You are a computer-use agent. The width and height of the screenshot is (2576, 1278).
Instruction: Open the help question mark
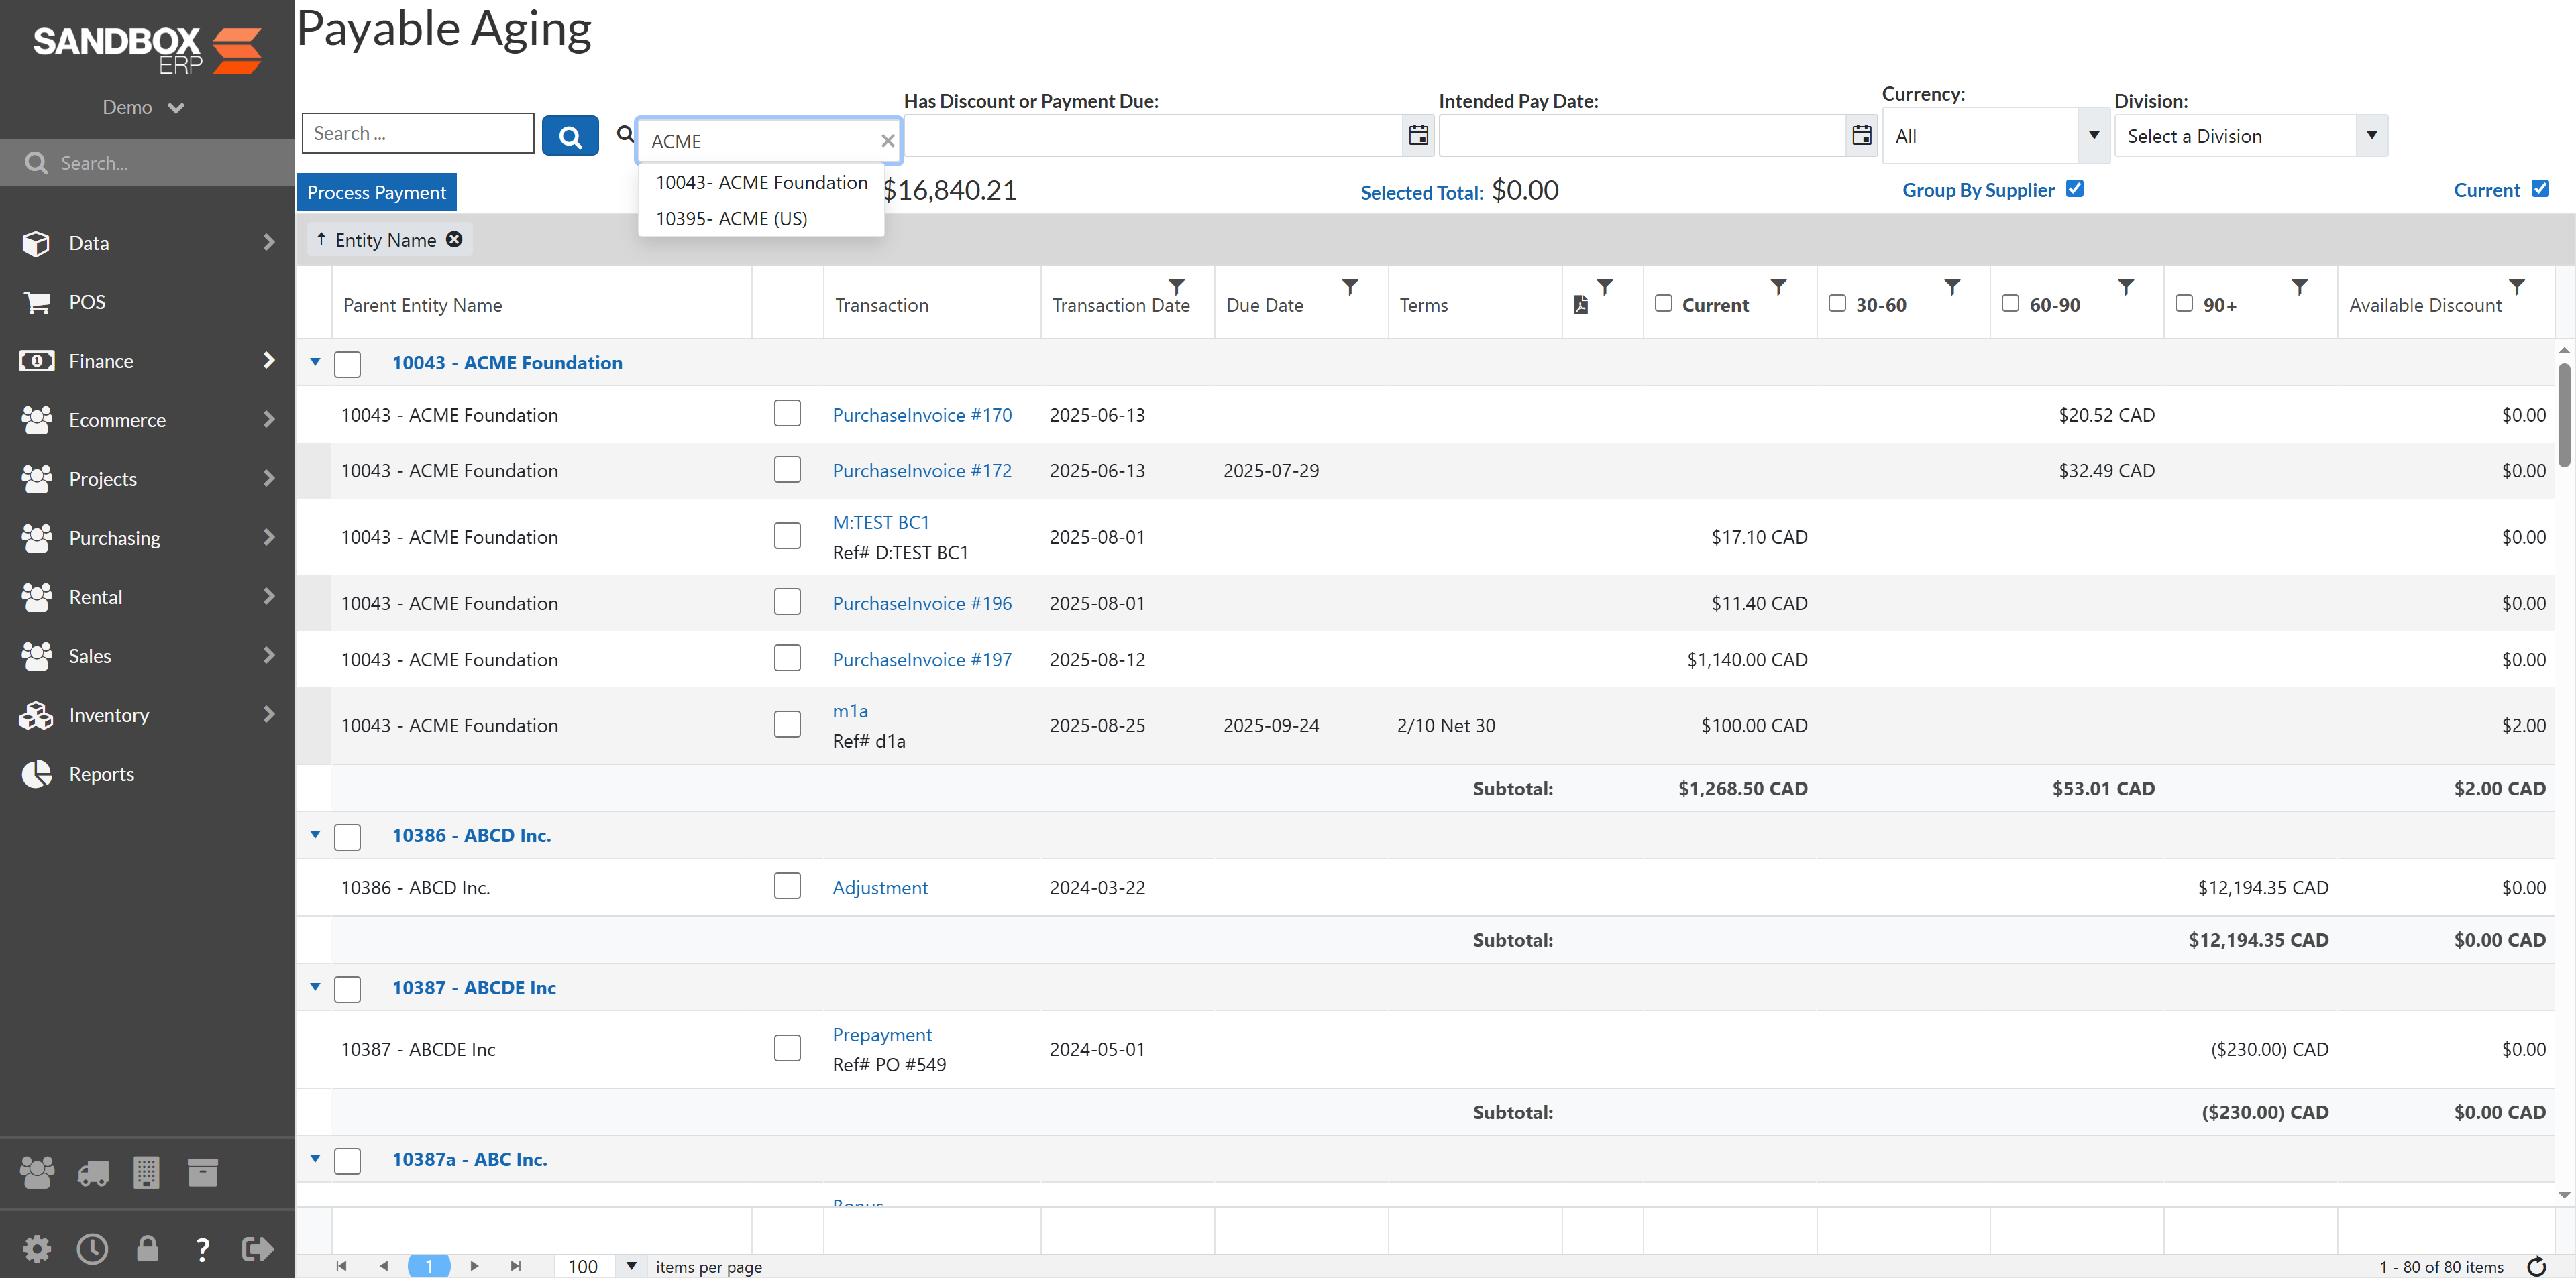coord(202,1249)
